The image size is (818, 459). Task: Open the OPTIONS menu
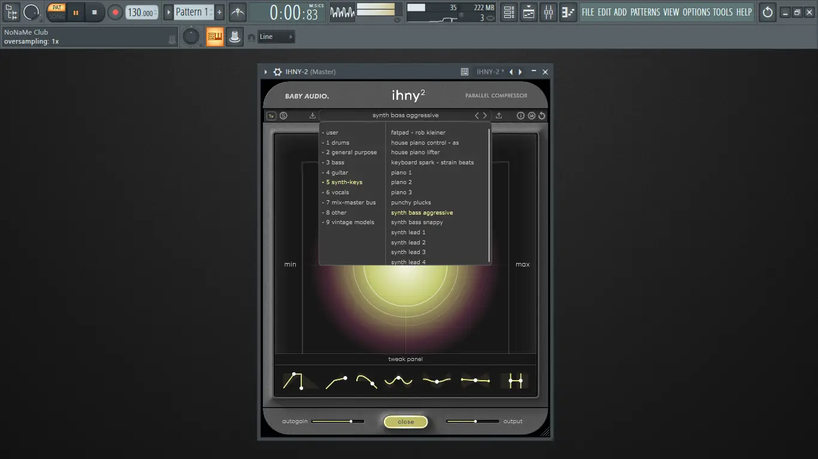click(696, 12)
